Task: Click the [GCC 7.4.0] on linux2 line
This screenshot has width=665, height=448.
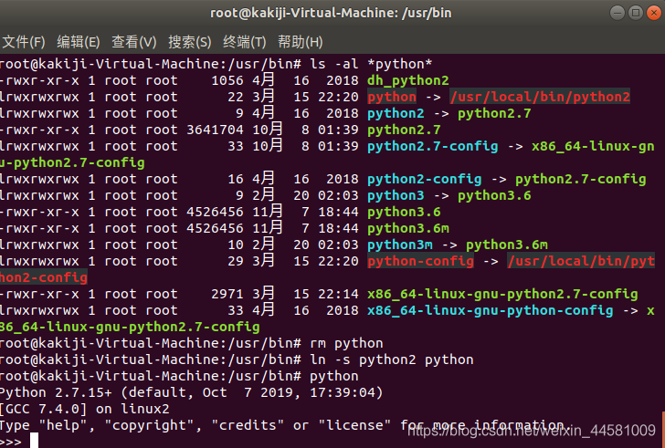Action: tap(84, 410)
